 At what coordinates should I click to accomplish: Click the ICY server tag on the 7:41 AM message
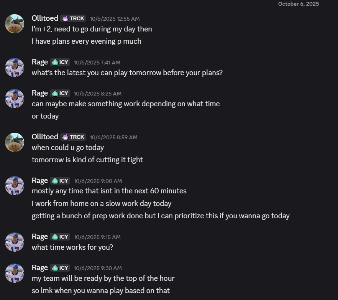coord(60,62)
